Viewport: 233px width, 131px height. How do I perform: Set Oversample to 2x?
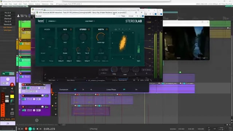(x=83, y=90)
